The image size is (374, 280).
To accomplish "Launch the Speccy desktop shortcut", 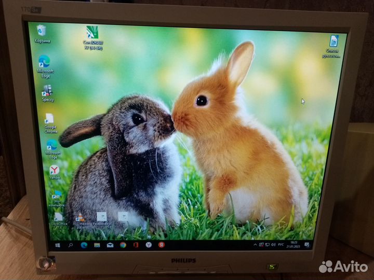I will point(47,93).
